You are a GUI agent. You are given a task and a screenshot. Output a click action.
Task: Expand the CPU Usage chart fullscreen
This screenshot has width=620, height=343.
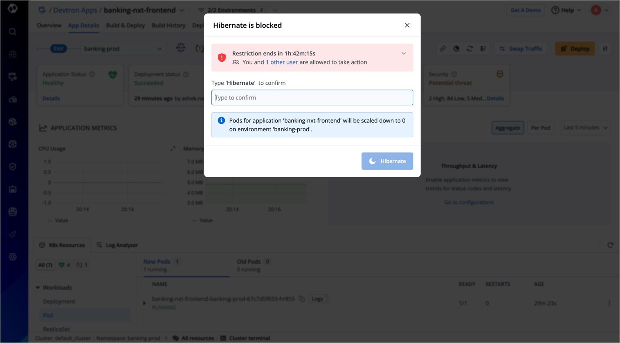pyautogui.click(x=173, y=149)
